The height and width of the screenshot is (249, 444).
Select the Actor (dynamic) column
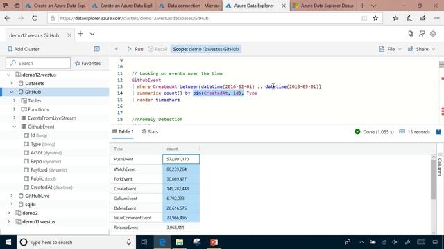coord(43,153)
